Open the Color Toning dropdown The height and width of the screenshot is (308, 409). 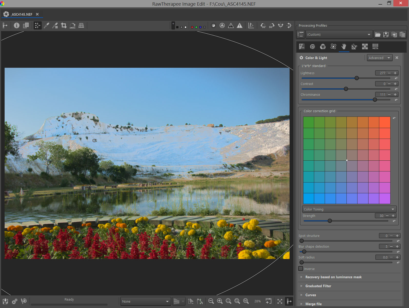click(x=349, y=209)
